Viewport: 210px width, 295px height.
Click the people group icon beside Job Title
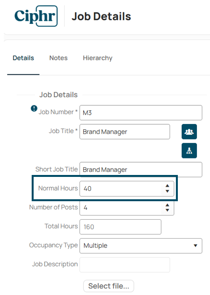pos(189,132)
